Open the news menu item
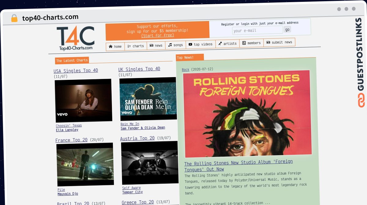367x205 pixels. [x=156, y=45]
